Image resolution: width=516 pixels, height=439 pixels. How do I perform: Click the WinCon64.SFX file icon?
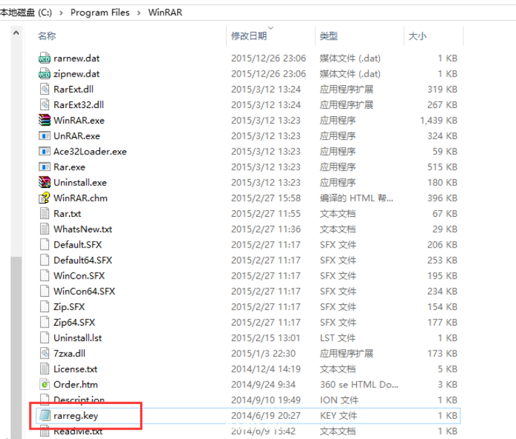coord(44,291)
